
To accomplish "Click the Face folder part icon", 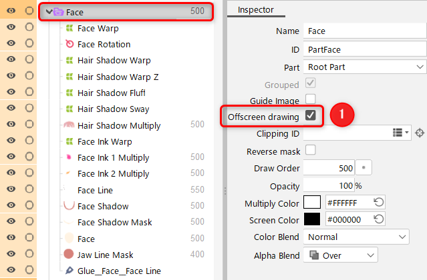I will [58, 12].
